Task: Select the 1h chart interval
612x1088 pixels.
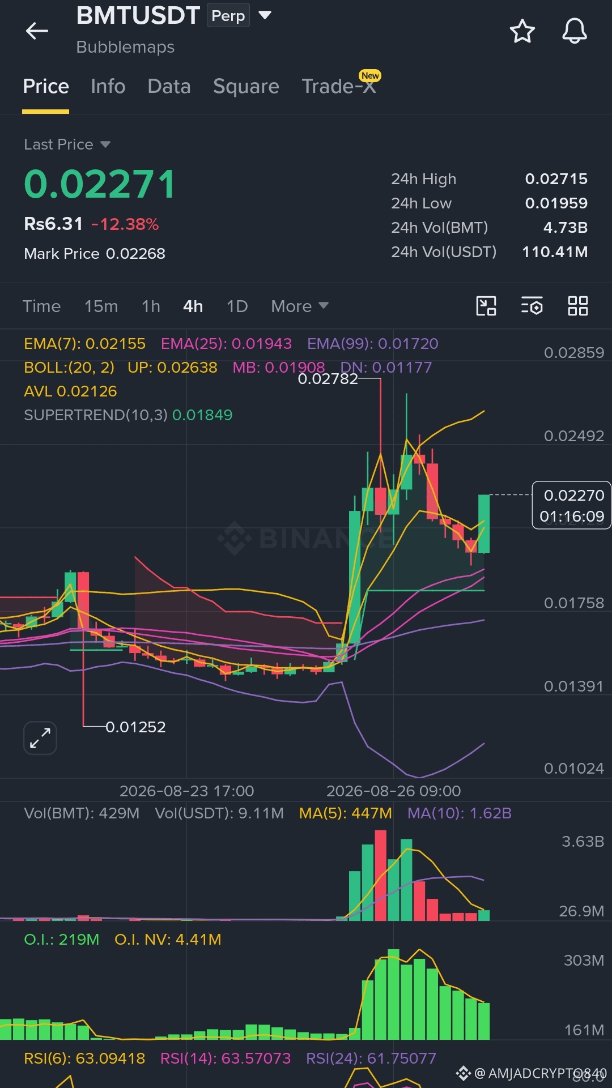Action: [151, 306]
